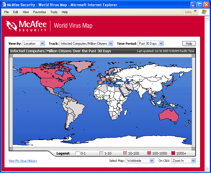Image resolution: width=211 pixels, height=173 pixels.
Task: Click the Last updated timestamp text
Action: coord(165,51)
